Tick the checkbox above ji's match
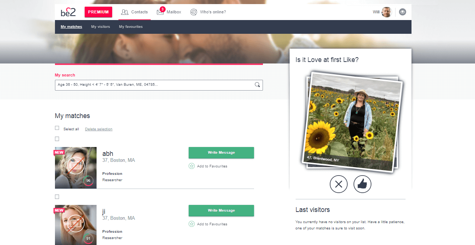Viewport: 475px width, 245px height. click(x=57, y=197)
